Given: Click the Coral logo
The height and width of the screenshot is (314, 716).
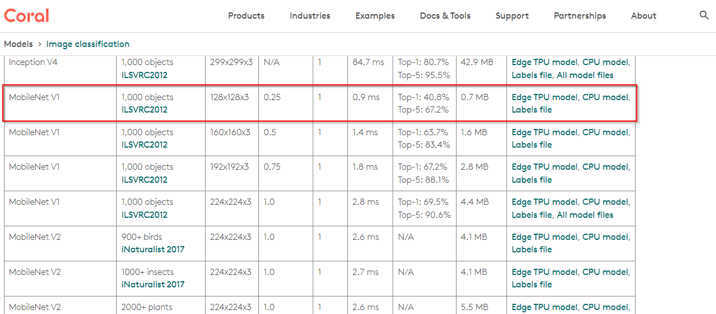Looking at the screenshot, I should (x=27, y=15).
